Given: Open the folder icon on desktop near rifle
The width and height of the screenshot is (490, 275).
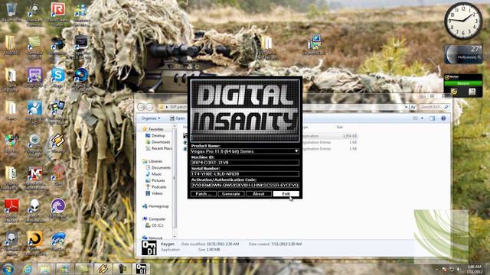Looking at the screenshot, I should (266, 47).
